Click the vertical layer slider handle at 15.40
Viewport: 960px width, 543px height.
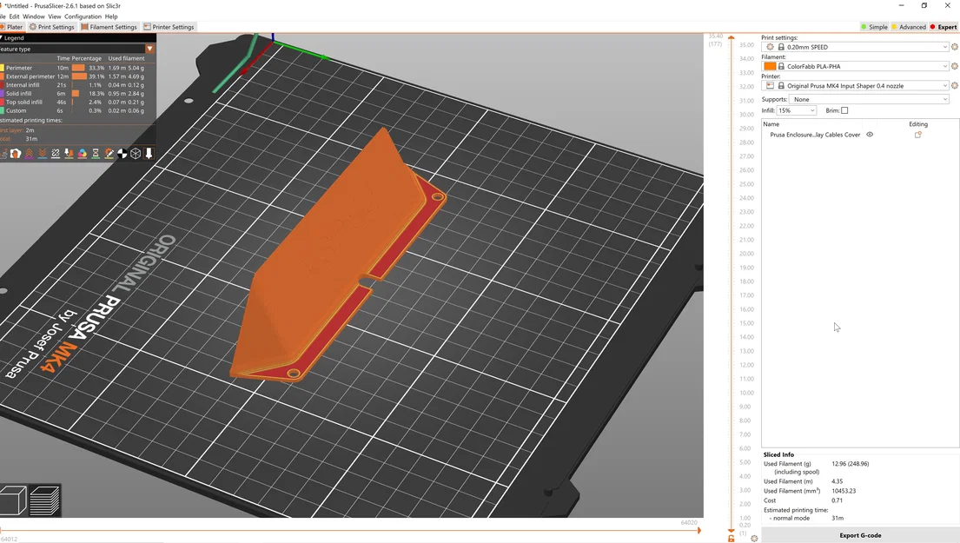coord(732,37)
